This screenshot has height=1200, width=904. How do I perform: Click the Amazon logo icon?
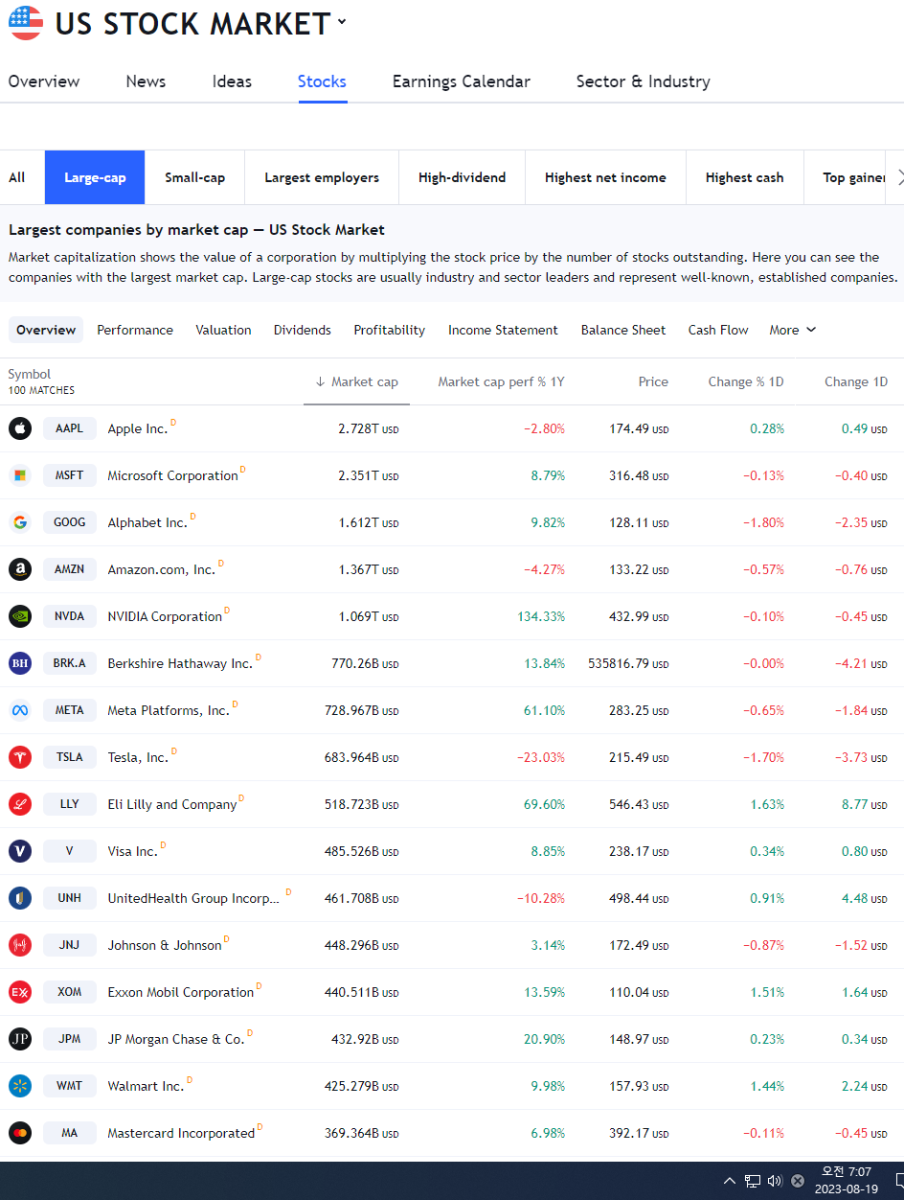(x=20, y=569)
